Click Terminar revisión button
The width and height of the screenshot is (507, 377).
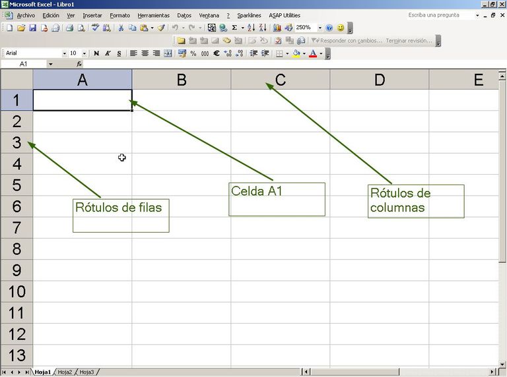(x=409, y=41)
